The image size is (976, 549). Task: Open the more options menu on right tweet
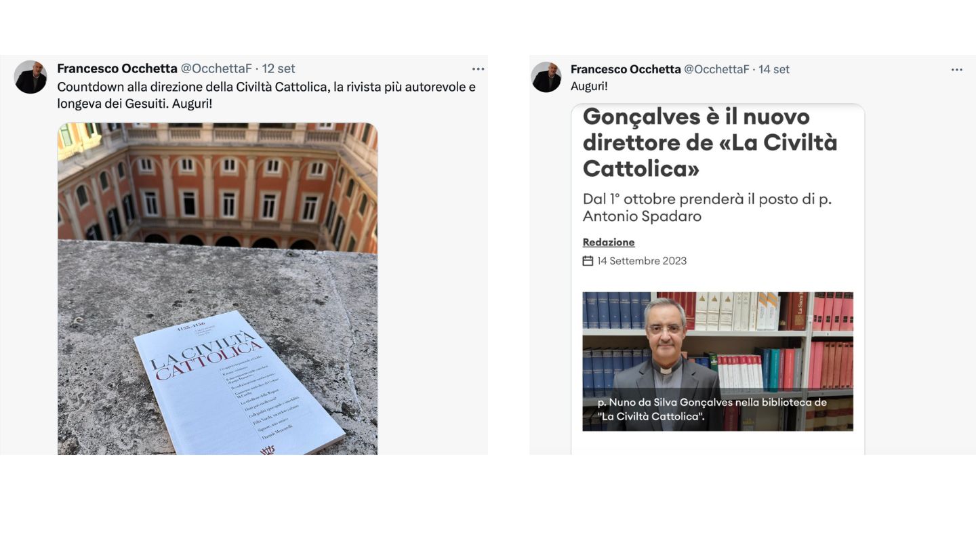tap(957, 70)
